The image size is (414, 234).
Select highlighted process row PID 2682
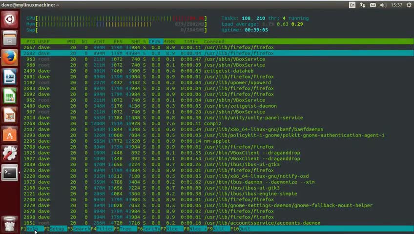pyautogui.click(x=217, y=53)
